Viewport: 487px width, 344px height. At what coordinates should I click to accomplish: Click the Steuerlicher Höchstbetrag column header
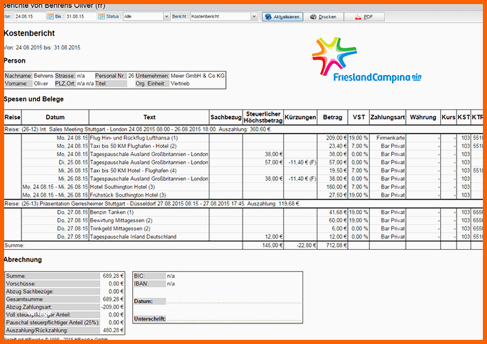coord(263,117)
